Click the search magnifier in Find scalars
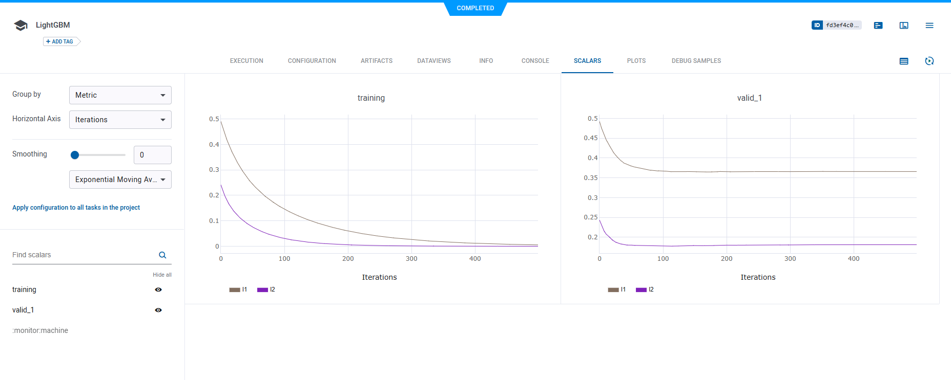Image resolution: width=951 pixels, height=380 pixels. 162,255
